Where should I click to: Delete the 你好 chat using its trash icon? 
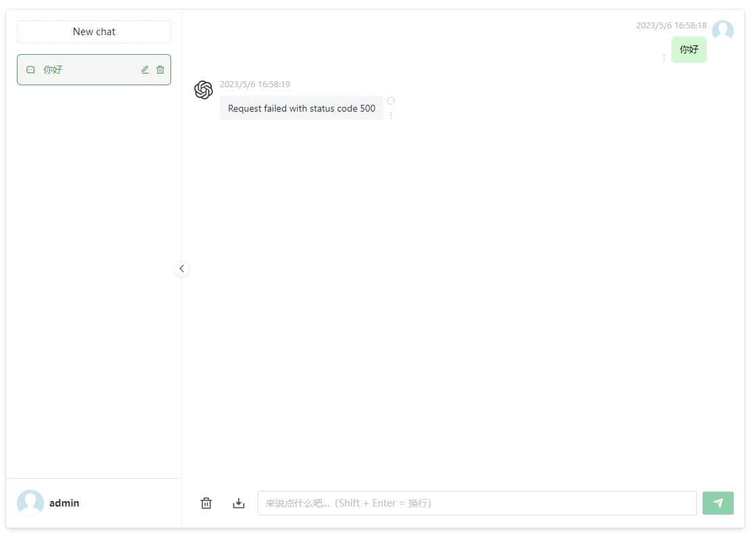coord(160,70)
